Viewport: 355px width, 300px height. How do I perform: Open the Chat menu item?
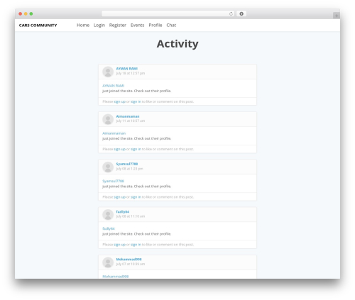coord(171,25)
